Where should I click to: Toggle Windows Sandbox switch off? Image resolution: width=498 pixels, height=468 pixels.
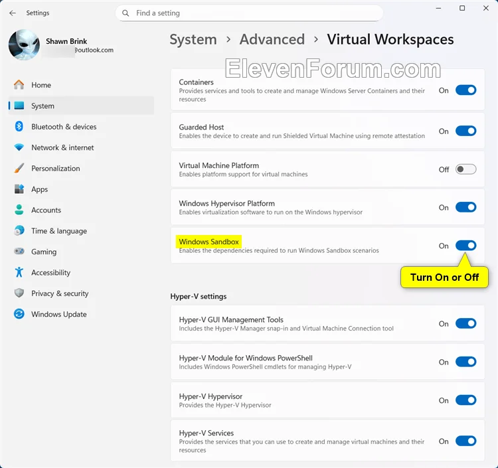(466, 246)
